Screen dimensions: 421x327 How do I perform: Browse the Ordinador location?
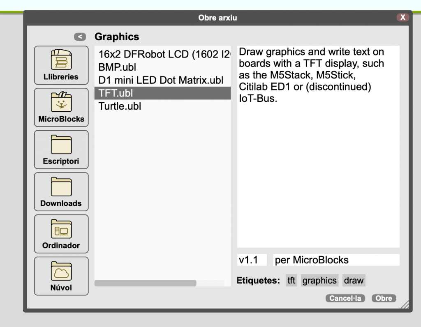click(x=61, y=234)
